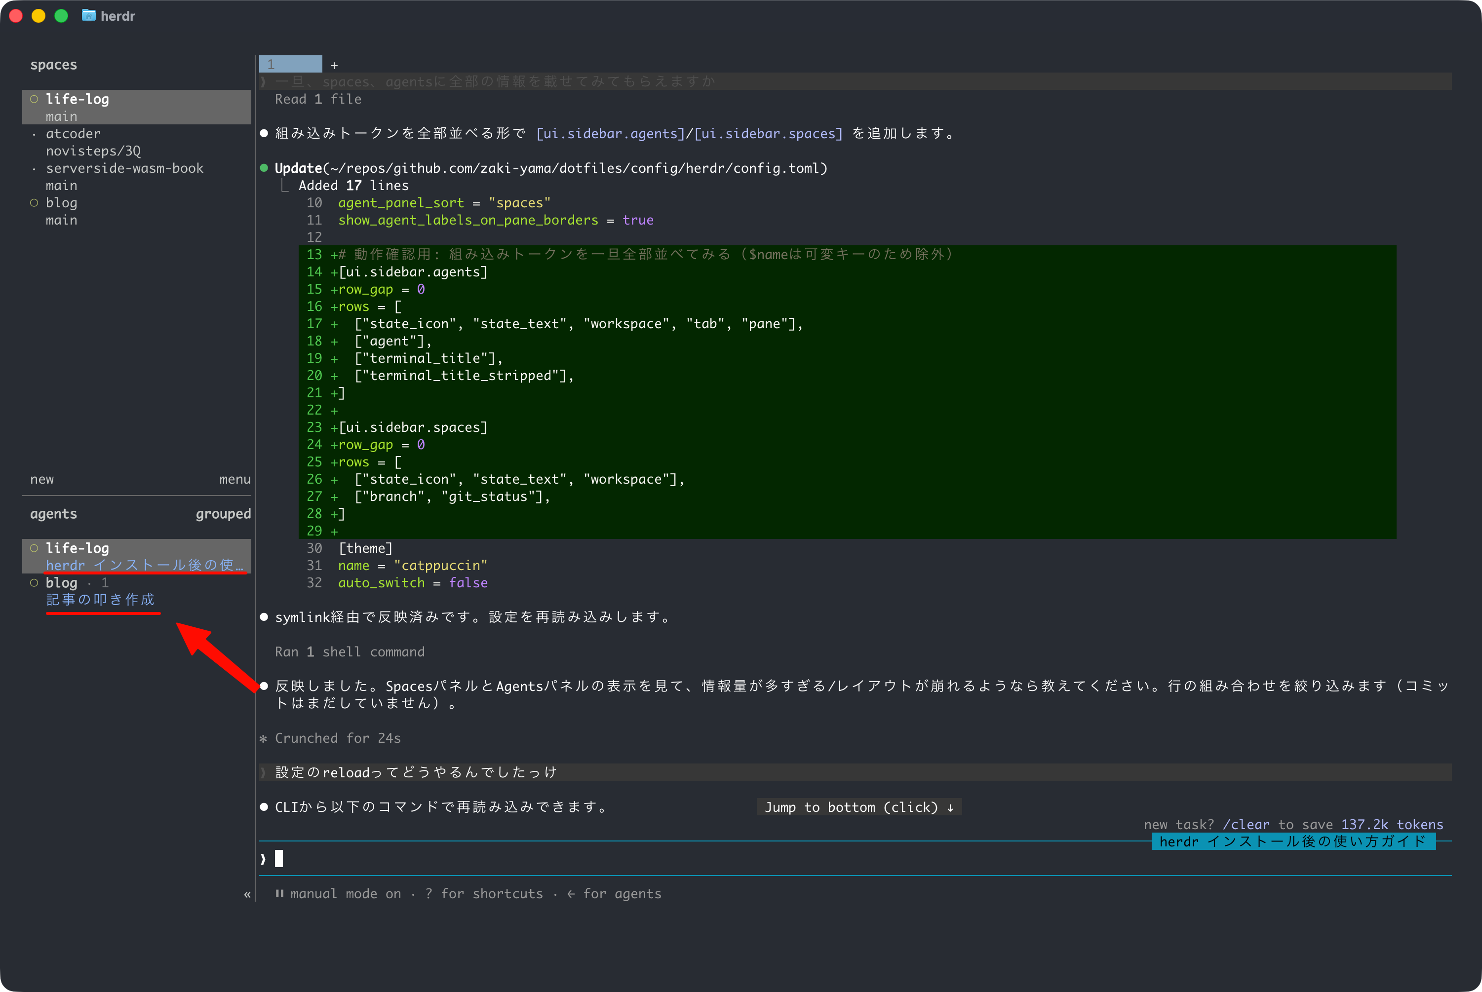Click the 'agent_panel_sort = "spaces"' line
The height and width of the screenshot is (992, 1482).
(444, 203)
